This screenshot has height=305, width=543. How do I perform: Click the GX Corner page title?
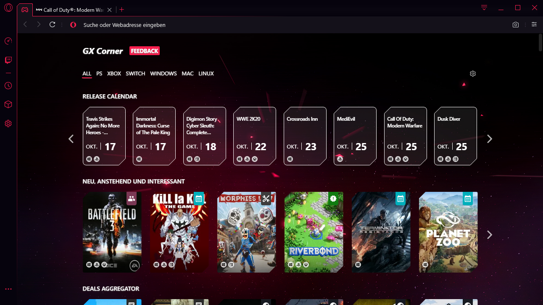pyautogui.click(x=103, y=51)
